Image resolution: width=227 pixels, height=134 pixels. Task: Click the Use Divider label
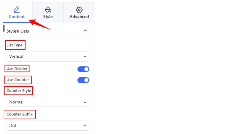click(17, 69)
